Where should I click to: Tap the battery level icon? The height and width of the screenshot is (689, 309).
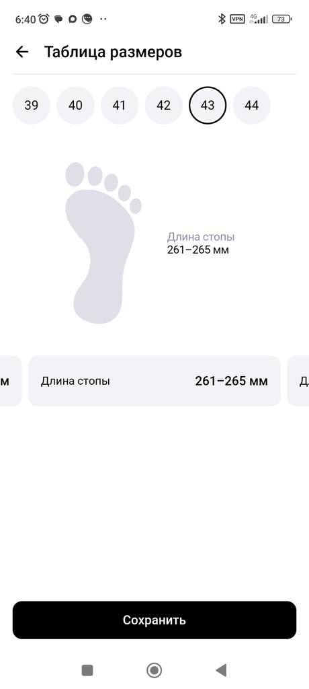[281, 19]
